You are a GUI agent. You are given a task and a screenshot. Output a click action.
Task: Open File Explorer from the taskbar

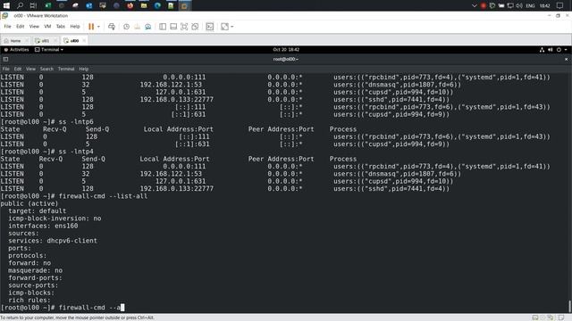click(144, 5)
